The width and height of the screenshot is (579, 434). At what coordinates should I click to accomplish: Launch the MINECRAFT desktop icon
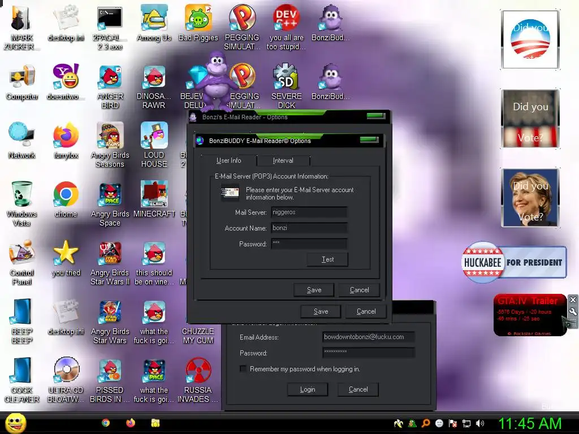154,199
